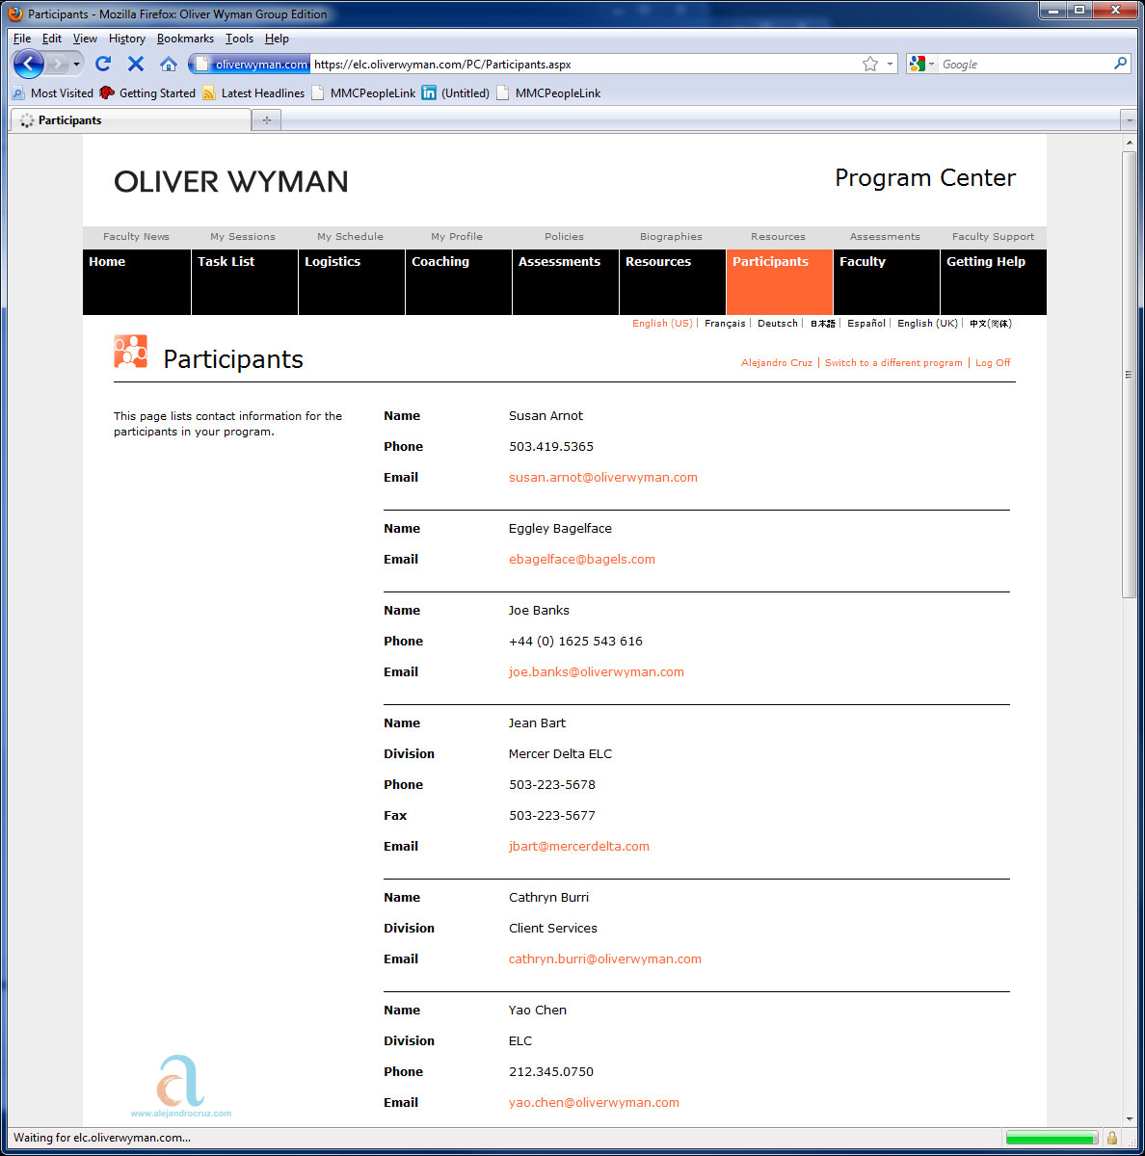
Task: Open the Policies link
Action: click(564, 237)
